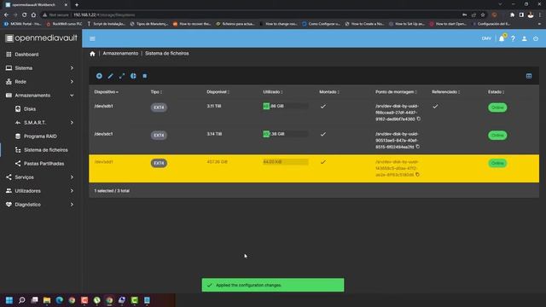Create a new file system with the plus icon

tap(99, 76)
